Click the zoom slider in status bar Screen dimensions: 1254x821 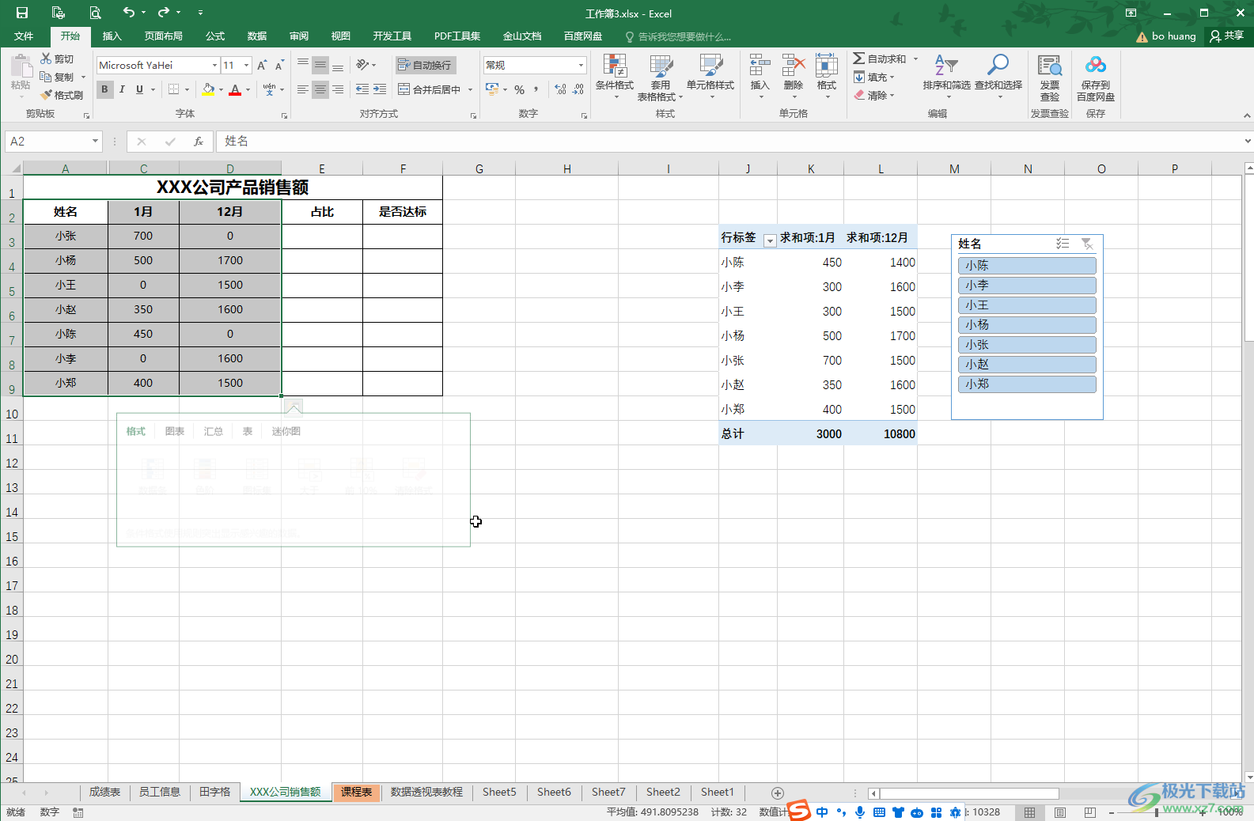[x=1157, y=812]
